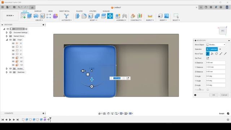Click Cancel in the Move/Copy dialog
The image size is (231, 130).
click(224, 95)
